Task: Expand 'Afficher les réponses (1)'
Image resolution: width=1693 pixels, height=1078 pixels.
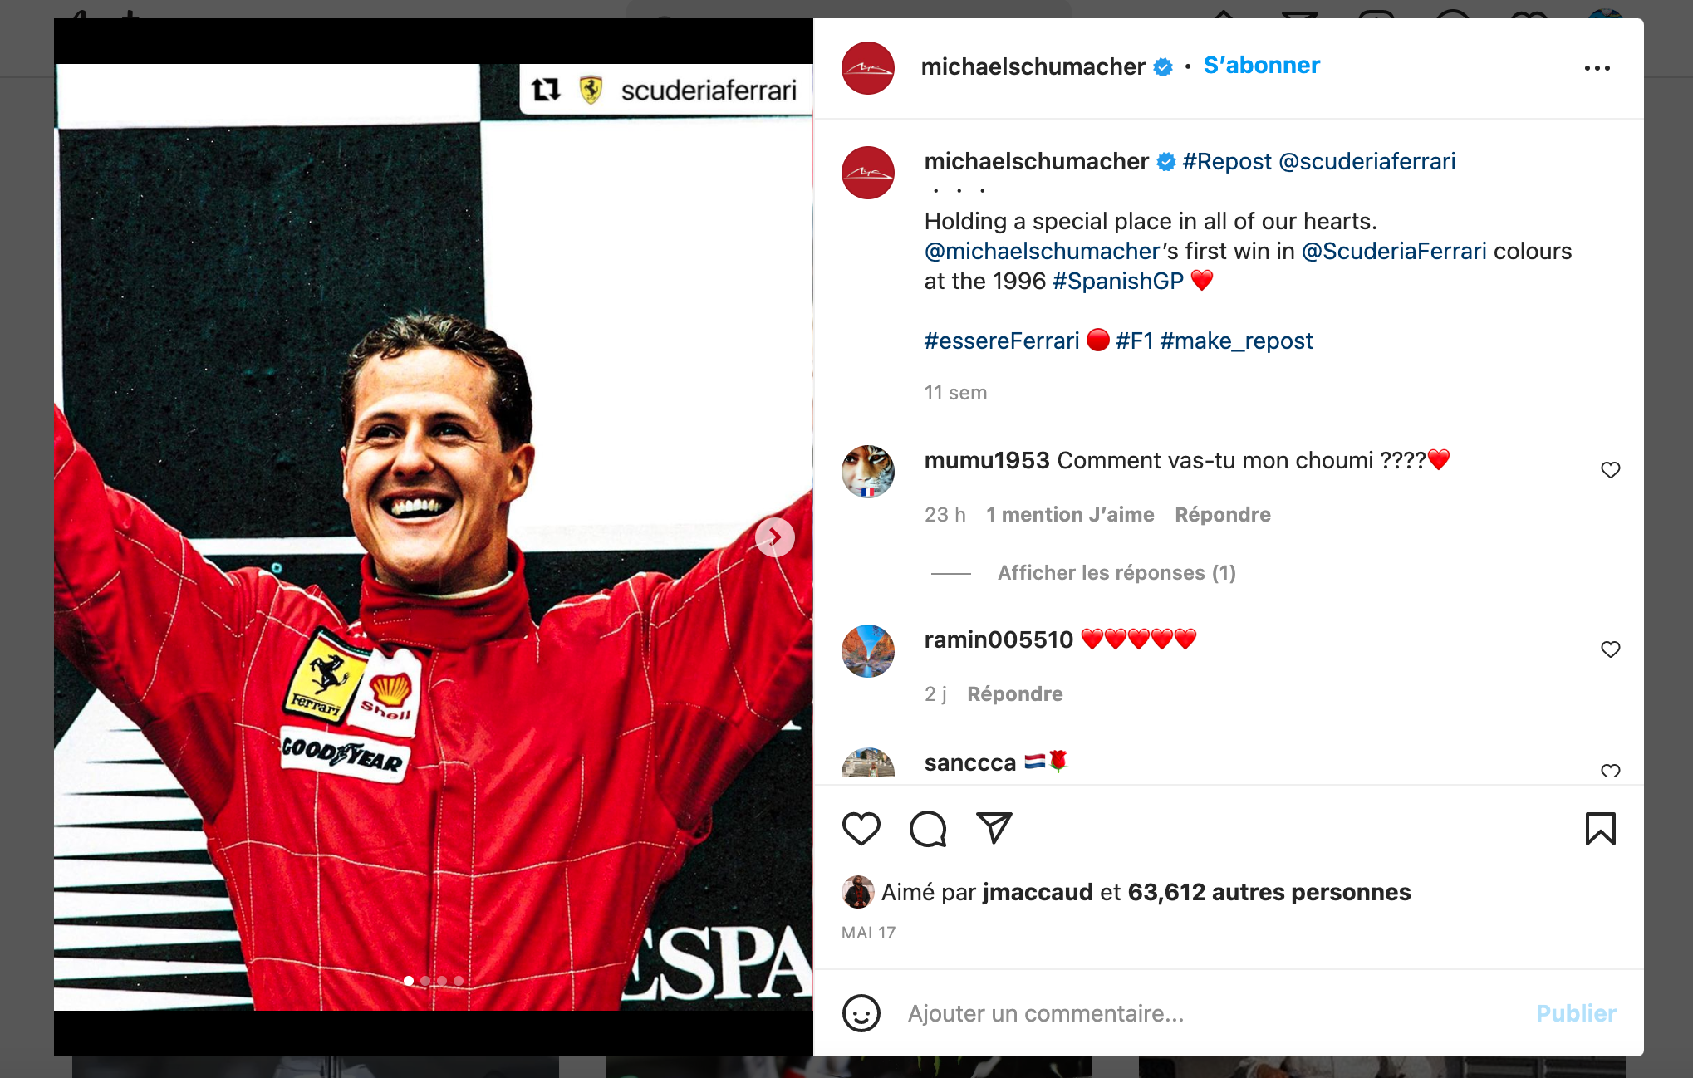Action: pyautogui.click(x=1116, y=573)
